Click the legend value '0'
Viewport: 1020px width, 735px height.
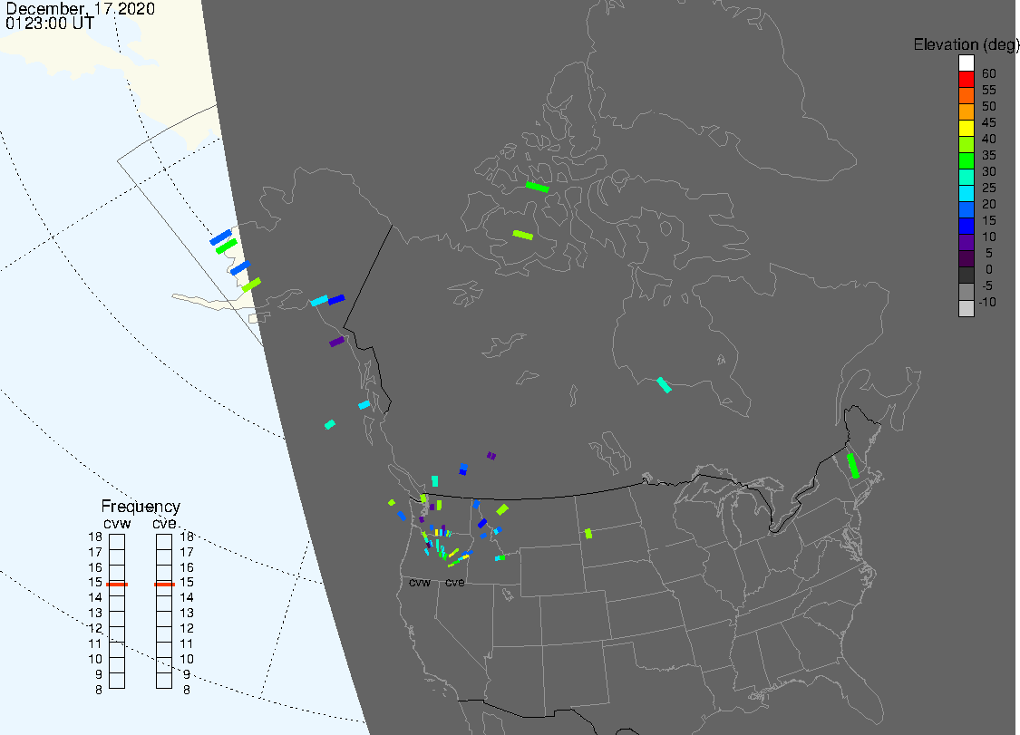tap(989, 269)
